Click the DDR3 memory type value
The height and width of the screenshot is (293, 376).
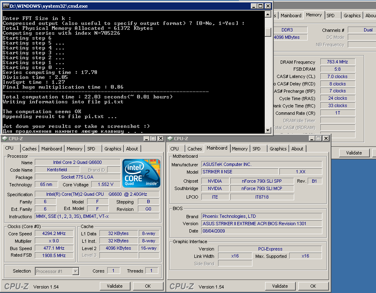[290, 30]
